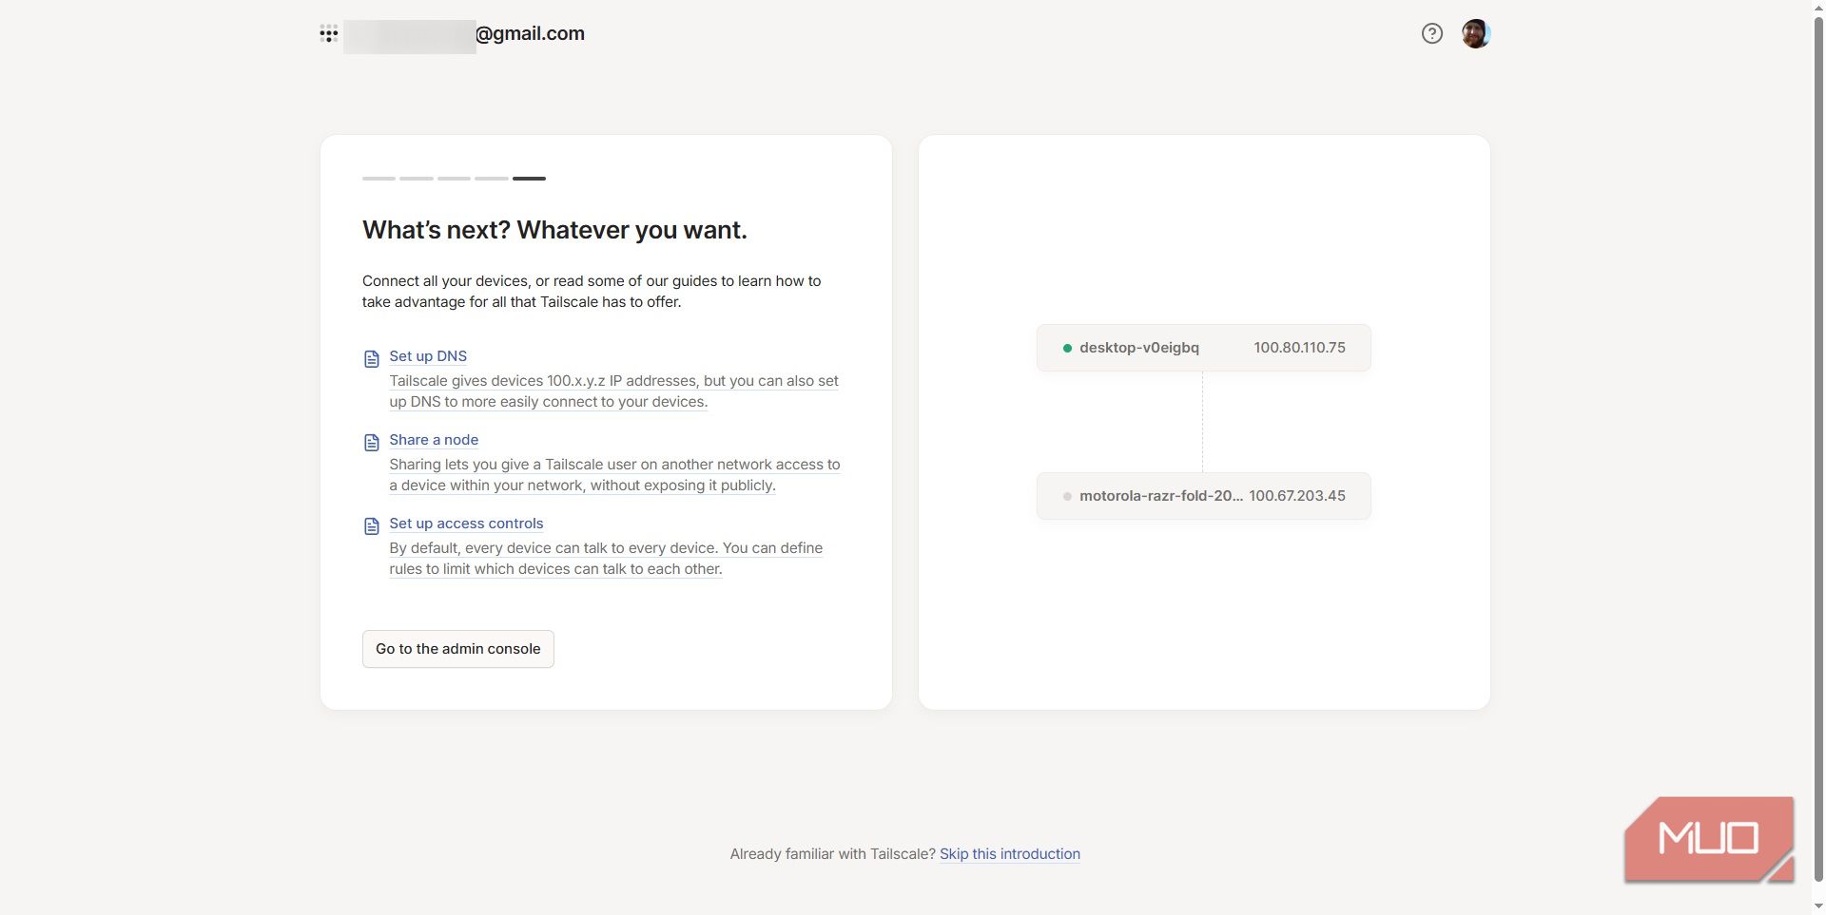The image size is (1826, 915).
Task: Click the What's next? heading
Action: (554, 230)
